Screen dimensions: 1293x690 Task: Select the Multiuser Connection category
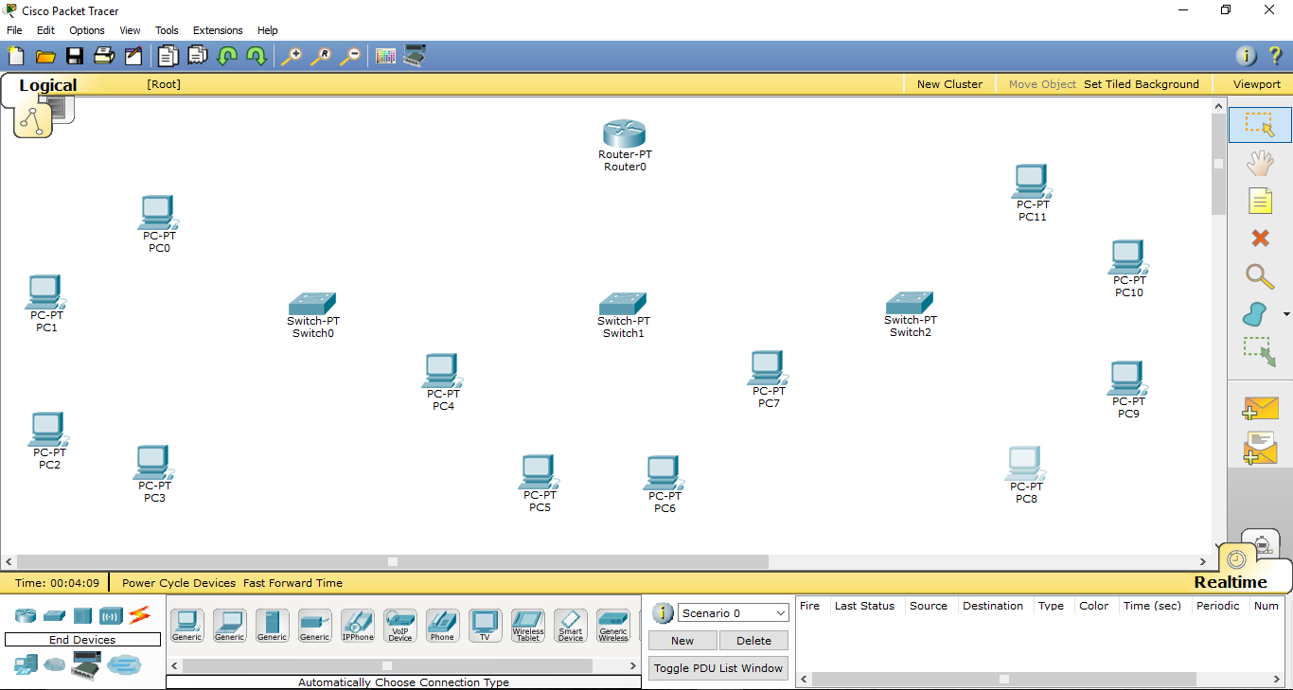pyautogui.click(x=124, y=665)
